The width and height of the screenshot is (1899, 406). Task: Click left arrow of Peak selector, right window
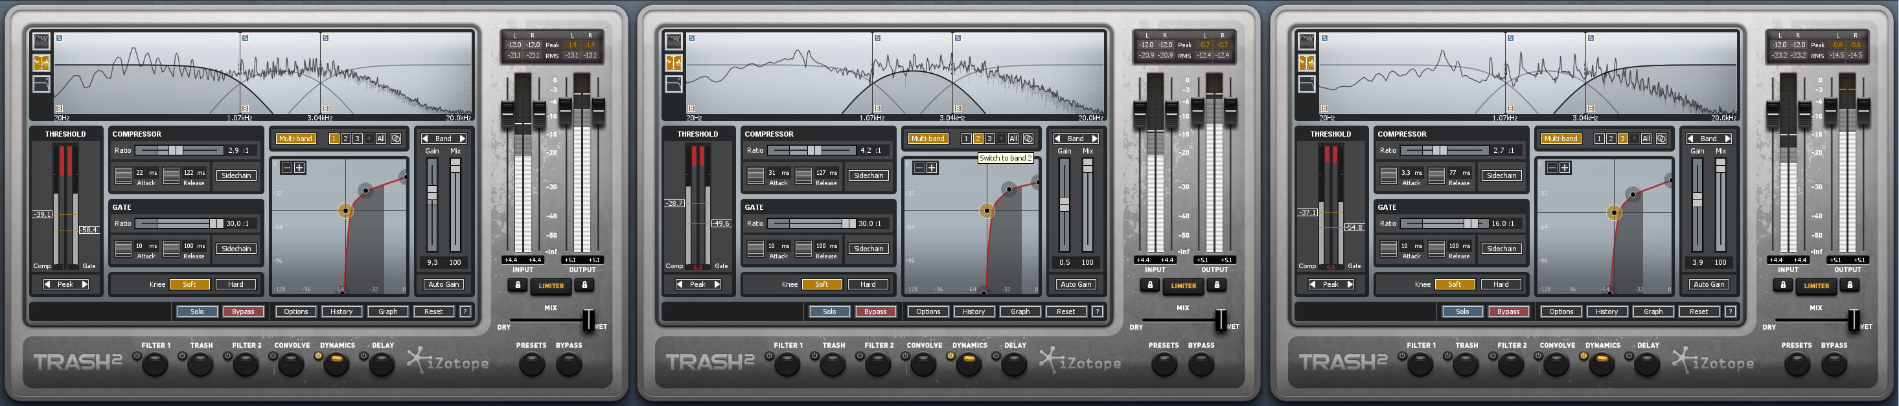pyautogui.click(x=1313, y=284)
